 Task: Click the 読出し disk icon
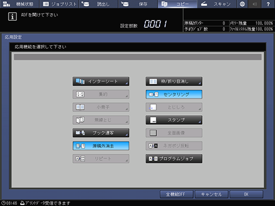tap(85, 4)
